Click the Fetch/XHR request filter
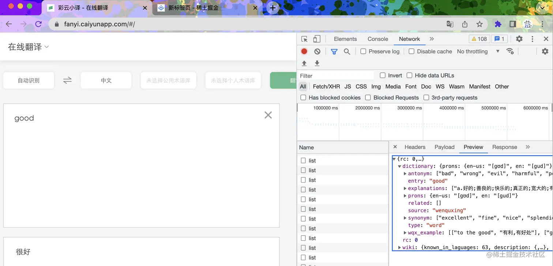Screen dimensions: 553x266 (x=326, y=86)
